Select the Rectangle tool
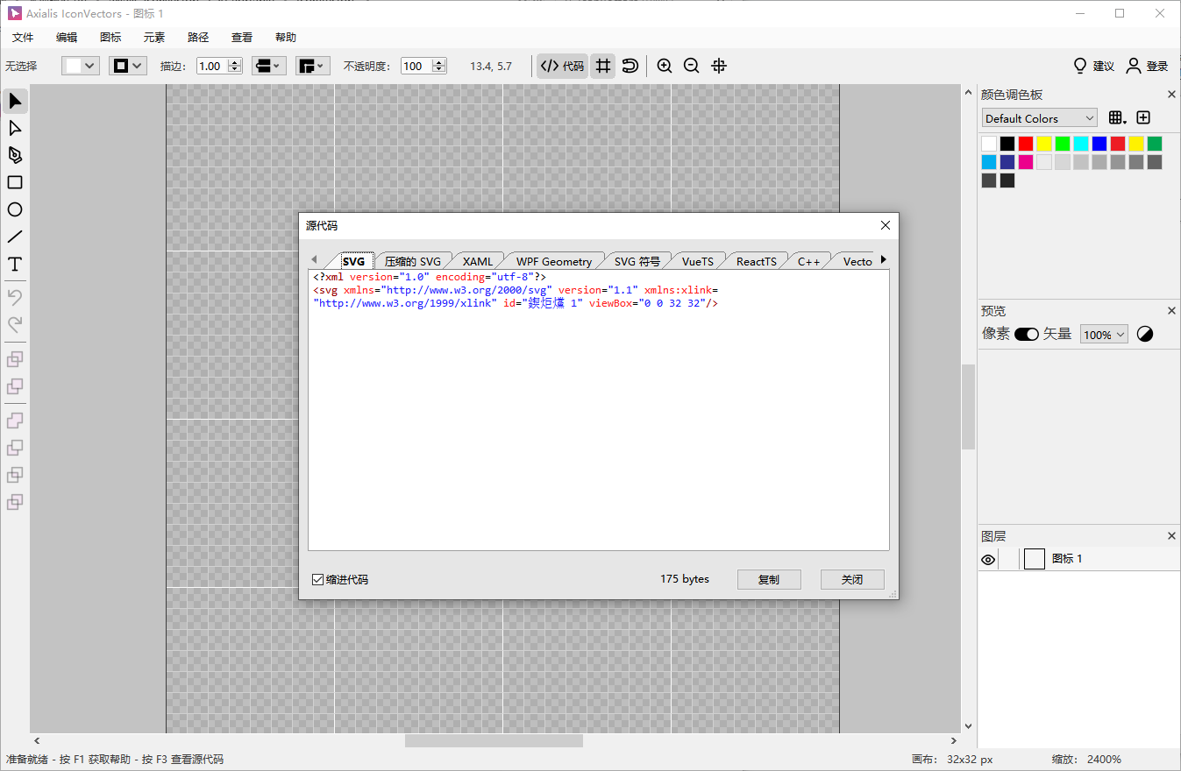1181x771 pixels. pos(15,182)
